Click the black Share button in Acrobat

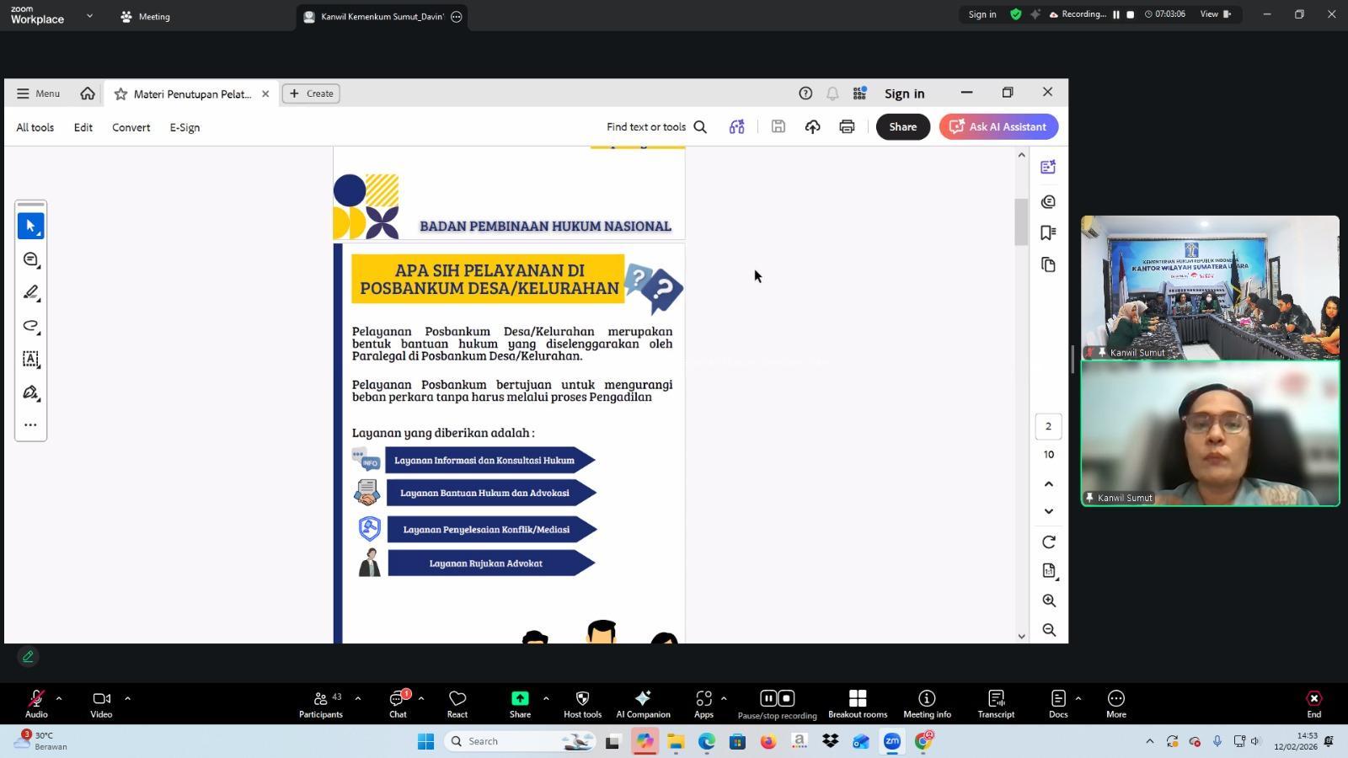[902, 127]
